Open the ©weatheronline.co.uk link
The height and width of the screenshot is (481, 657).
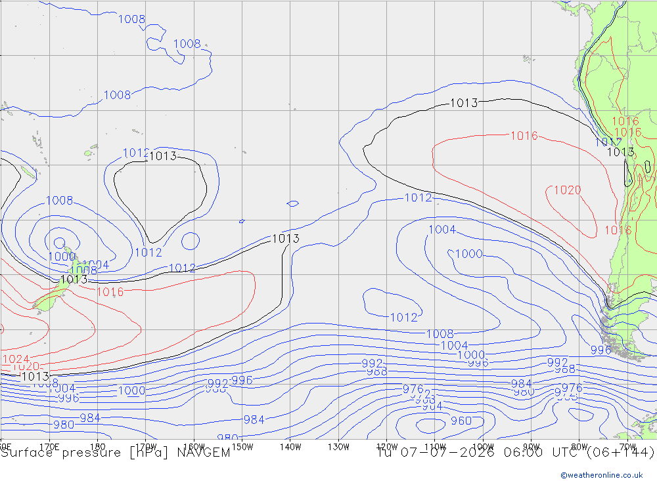pos(602,475)
